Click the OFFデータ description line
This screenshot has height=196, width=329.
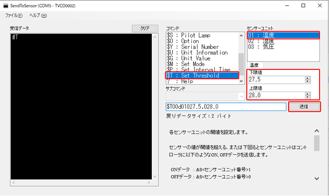(211, 177)
